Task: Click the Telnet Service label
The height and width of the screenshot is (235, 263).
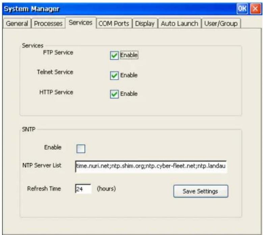Action: 55,72
